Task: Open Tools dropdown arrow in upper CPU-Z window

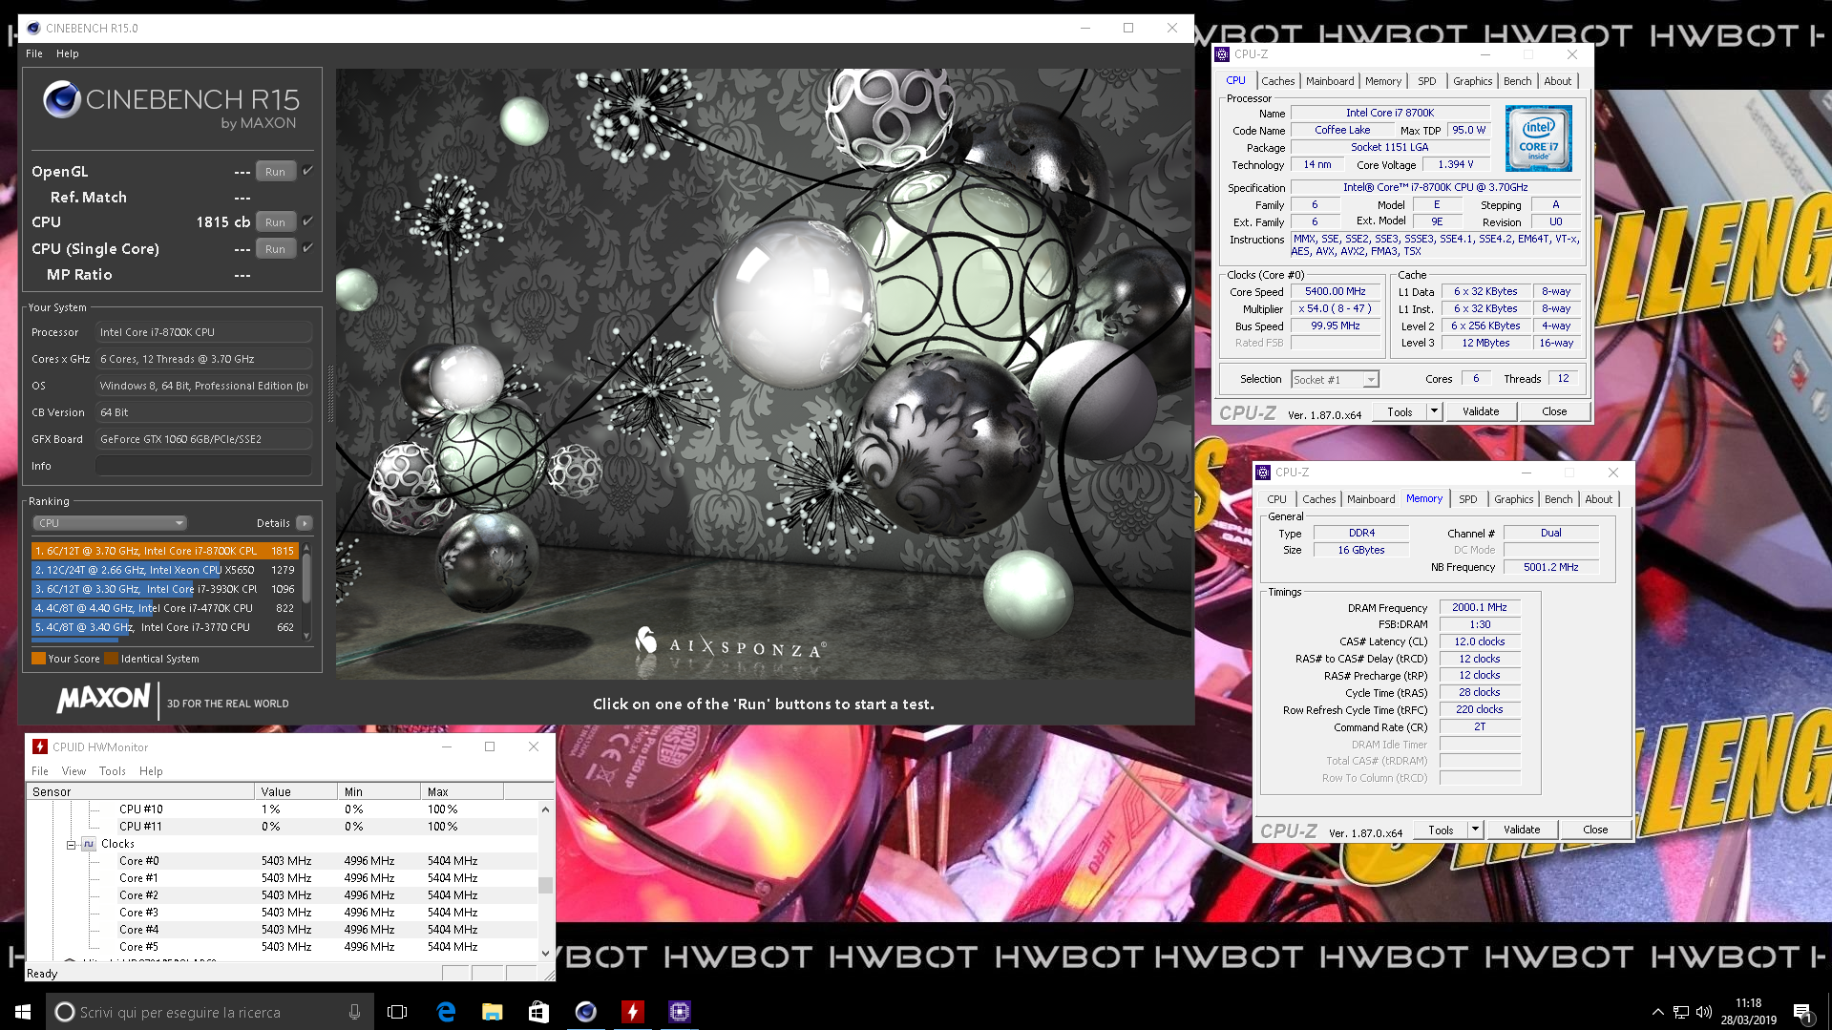Action: (1434, 411)
